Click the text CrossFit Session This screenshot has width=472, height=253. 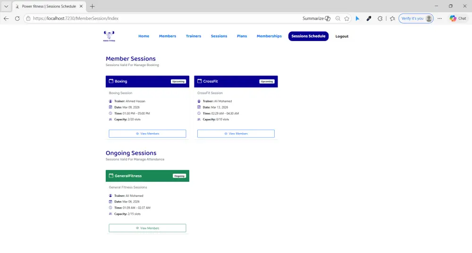click(210, 93)
